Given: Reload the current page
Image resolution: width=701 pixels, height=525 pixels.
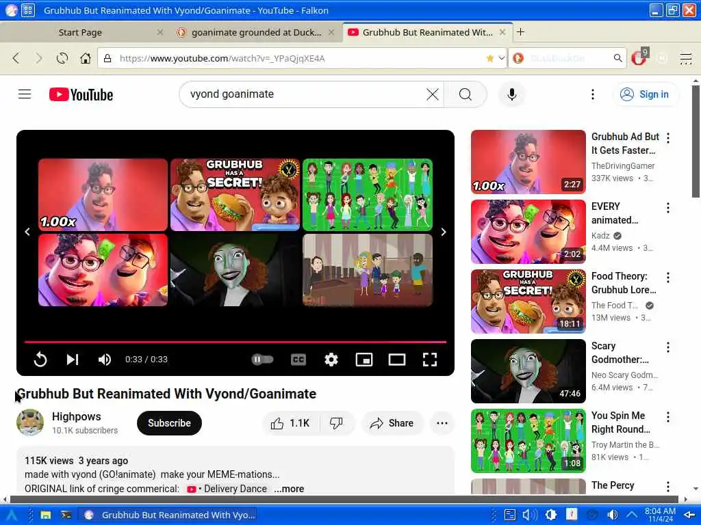Looking at the screenshot, I should (x=62, y=58).
